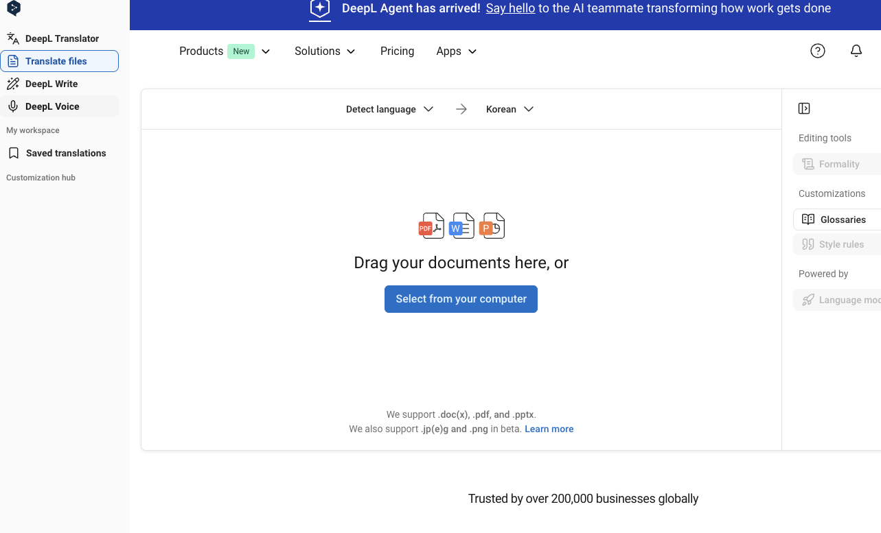Open the Learn more link
The width and height of the screenshot is (881, 533).
tap(549, 429)
